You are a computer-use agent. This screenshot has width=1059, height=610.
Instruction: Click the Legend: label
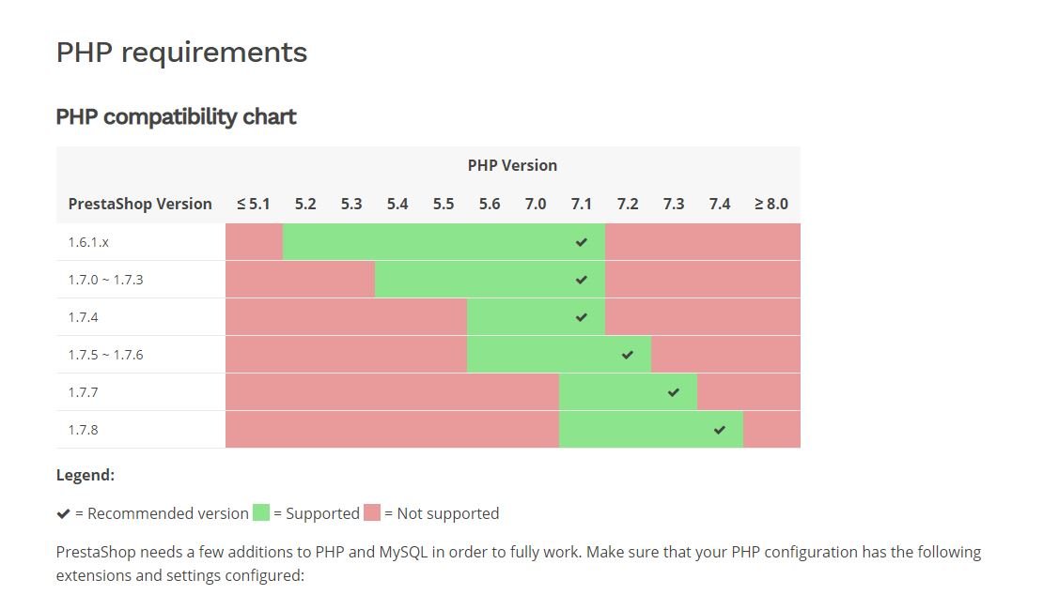pos(86,475)
